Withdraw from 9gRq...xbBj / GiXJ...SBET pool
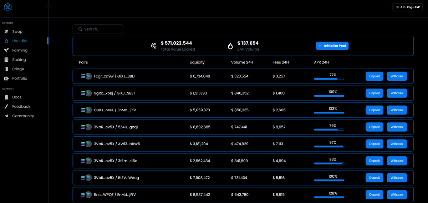Image resolution: width=428 pixels, height=203 pixels. (x=397, y=93)
